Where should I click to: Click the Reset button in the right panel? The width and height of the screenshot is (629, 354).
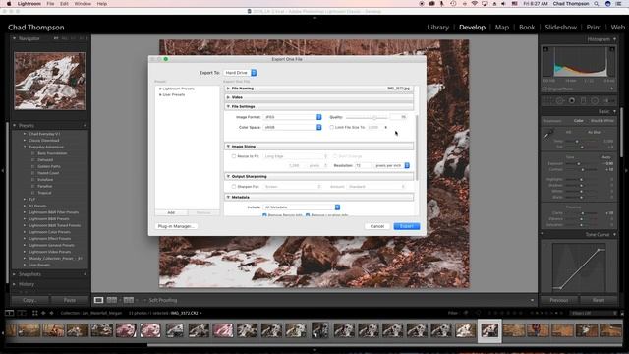pos(599,300)
